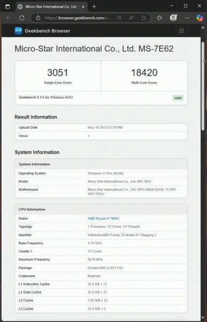This screenshot has height=322, width=207.
Task: Click the Micro-Star International MS-7E62 heading
Action: click(94, 49)
